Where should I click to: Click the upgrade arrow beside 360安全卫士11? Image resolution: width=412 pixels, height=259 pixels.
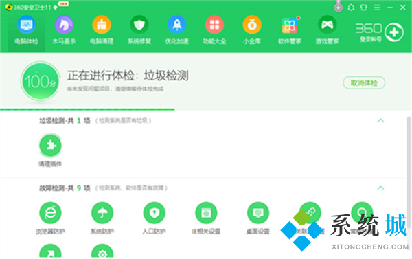[56, 8]
